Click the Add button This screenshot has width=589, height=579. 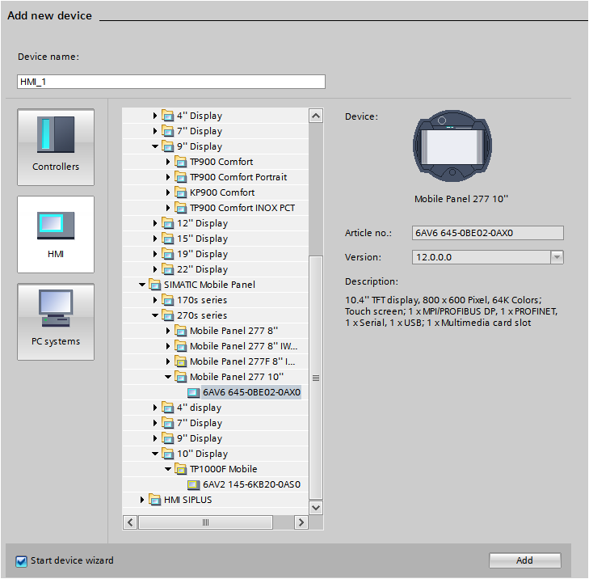pos(524,560)
